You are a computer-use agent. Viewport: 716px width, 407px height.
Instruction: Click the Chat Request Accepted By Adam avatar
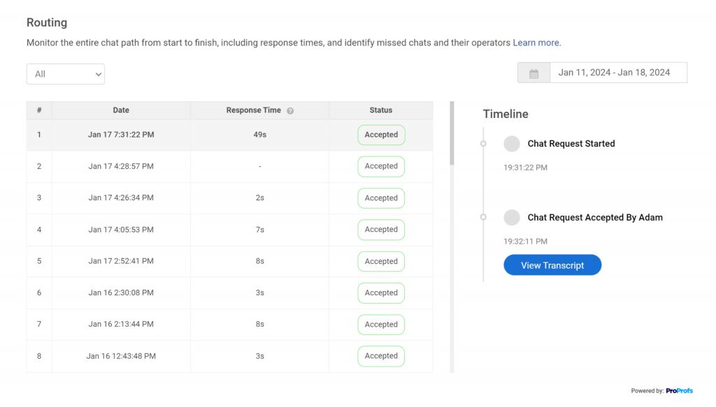[511, 217]
